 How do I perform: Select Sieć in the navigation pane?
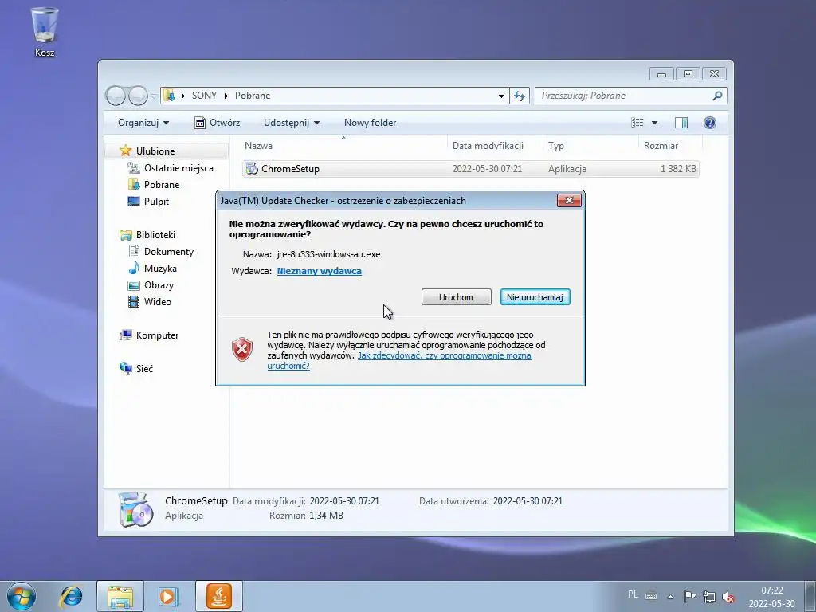tap(144, 368)
